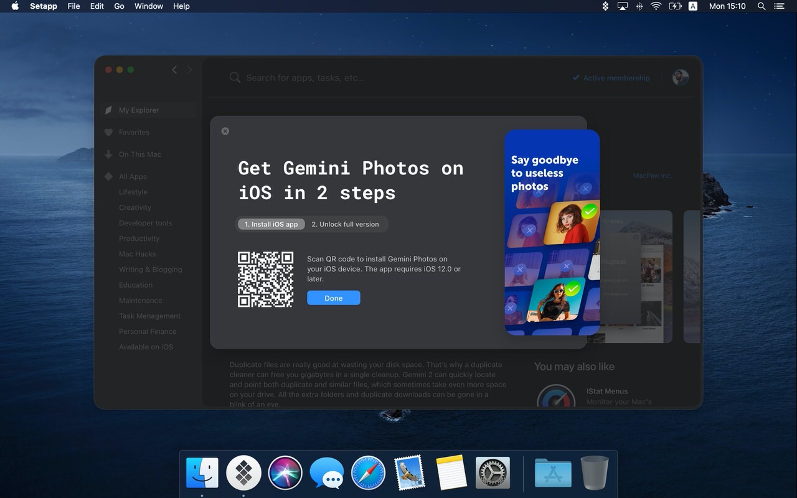Select Lifestyle category
The width and height of the screenshot is (797, 498).
tap(133, 192)
